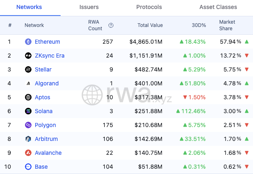Click the ZKsync Era logo icon
253x174 pixels.
tap(28, 56)
